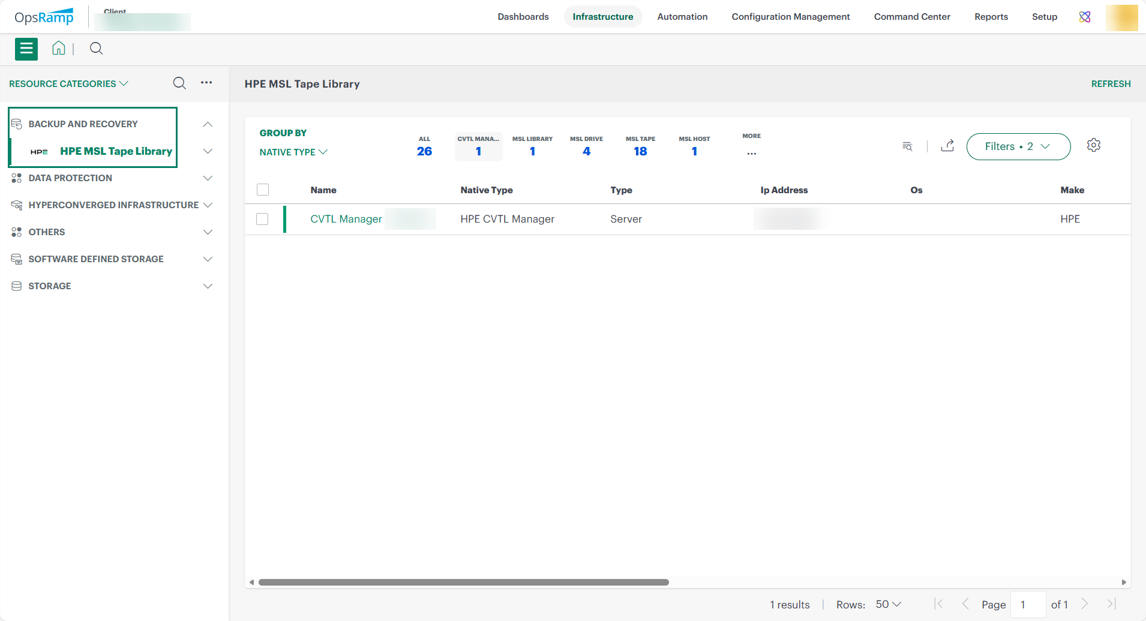Viewport: 1146px width, 621px height.
Task: Open rows per page dropdown
Action: (888, 604)
